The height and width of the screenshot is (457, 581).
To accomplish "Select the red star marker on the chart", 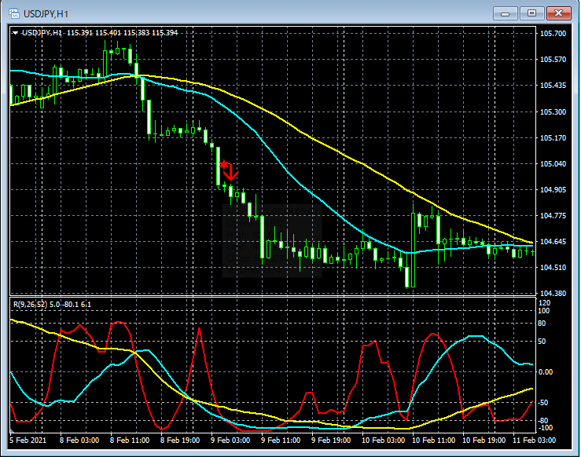I will click(223, 164).
